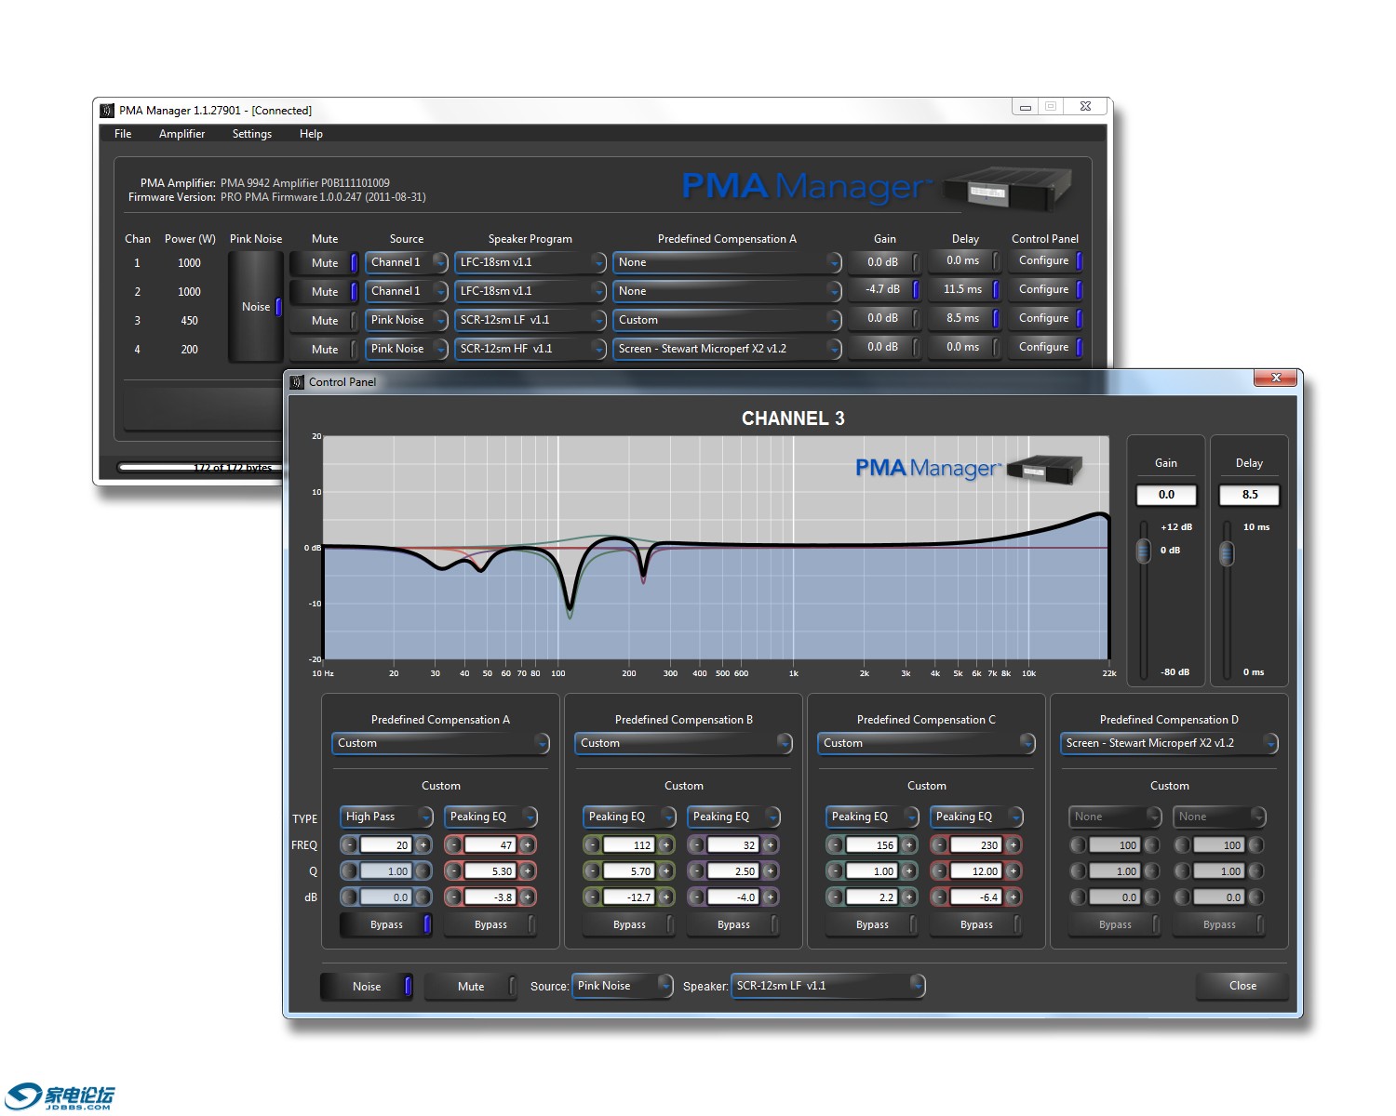The image size is (1396, 1116).
Task: Bypass the 112 Hz Peaking EQ
Action: [x=629, y=924]
